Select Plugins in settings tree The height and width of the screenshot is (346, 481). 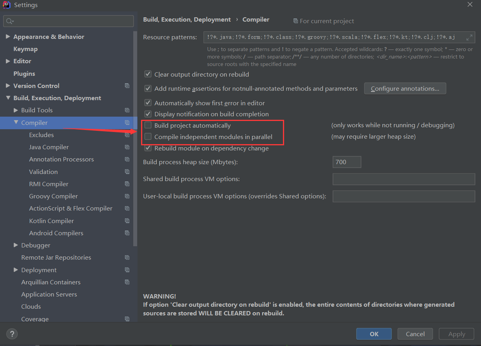click(24, 73)
